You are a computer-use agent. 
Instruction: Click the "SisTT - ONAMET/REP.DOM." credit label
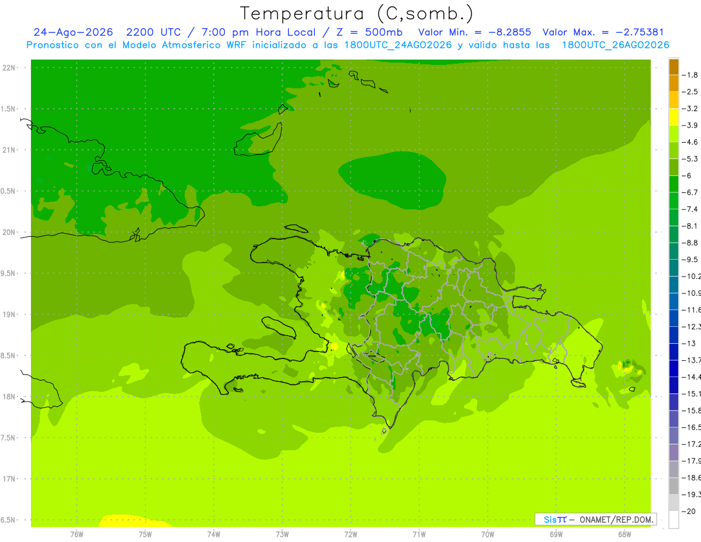(596, 519)
